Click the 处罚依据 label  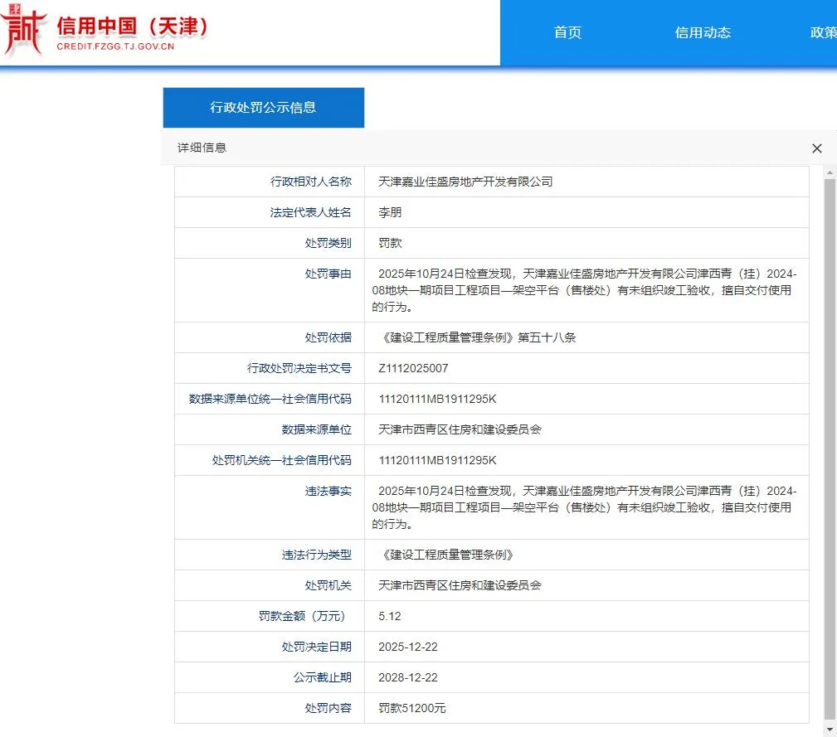tap(328, 337)
